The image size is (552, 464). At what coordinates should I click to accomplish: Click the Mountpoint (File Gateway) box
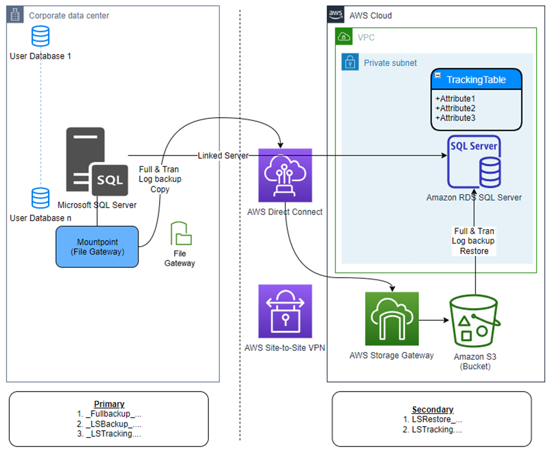[97, 246]
